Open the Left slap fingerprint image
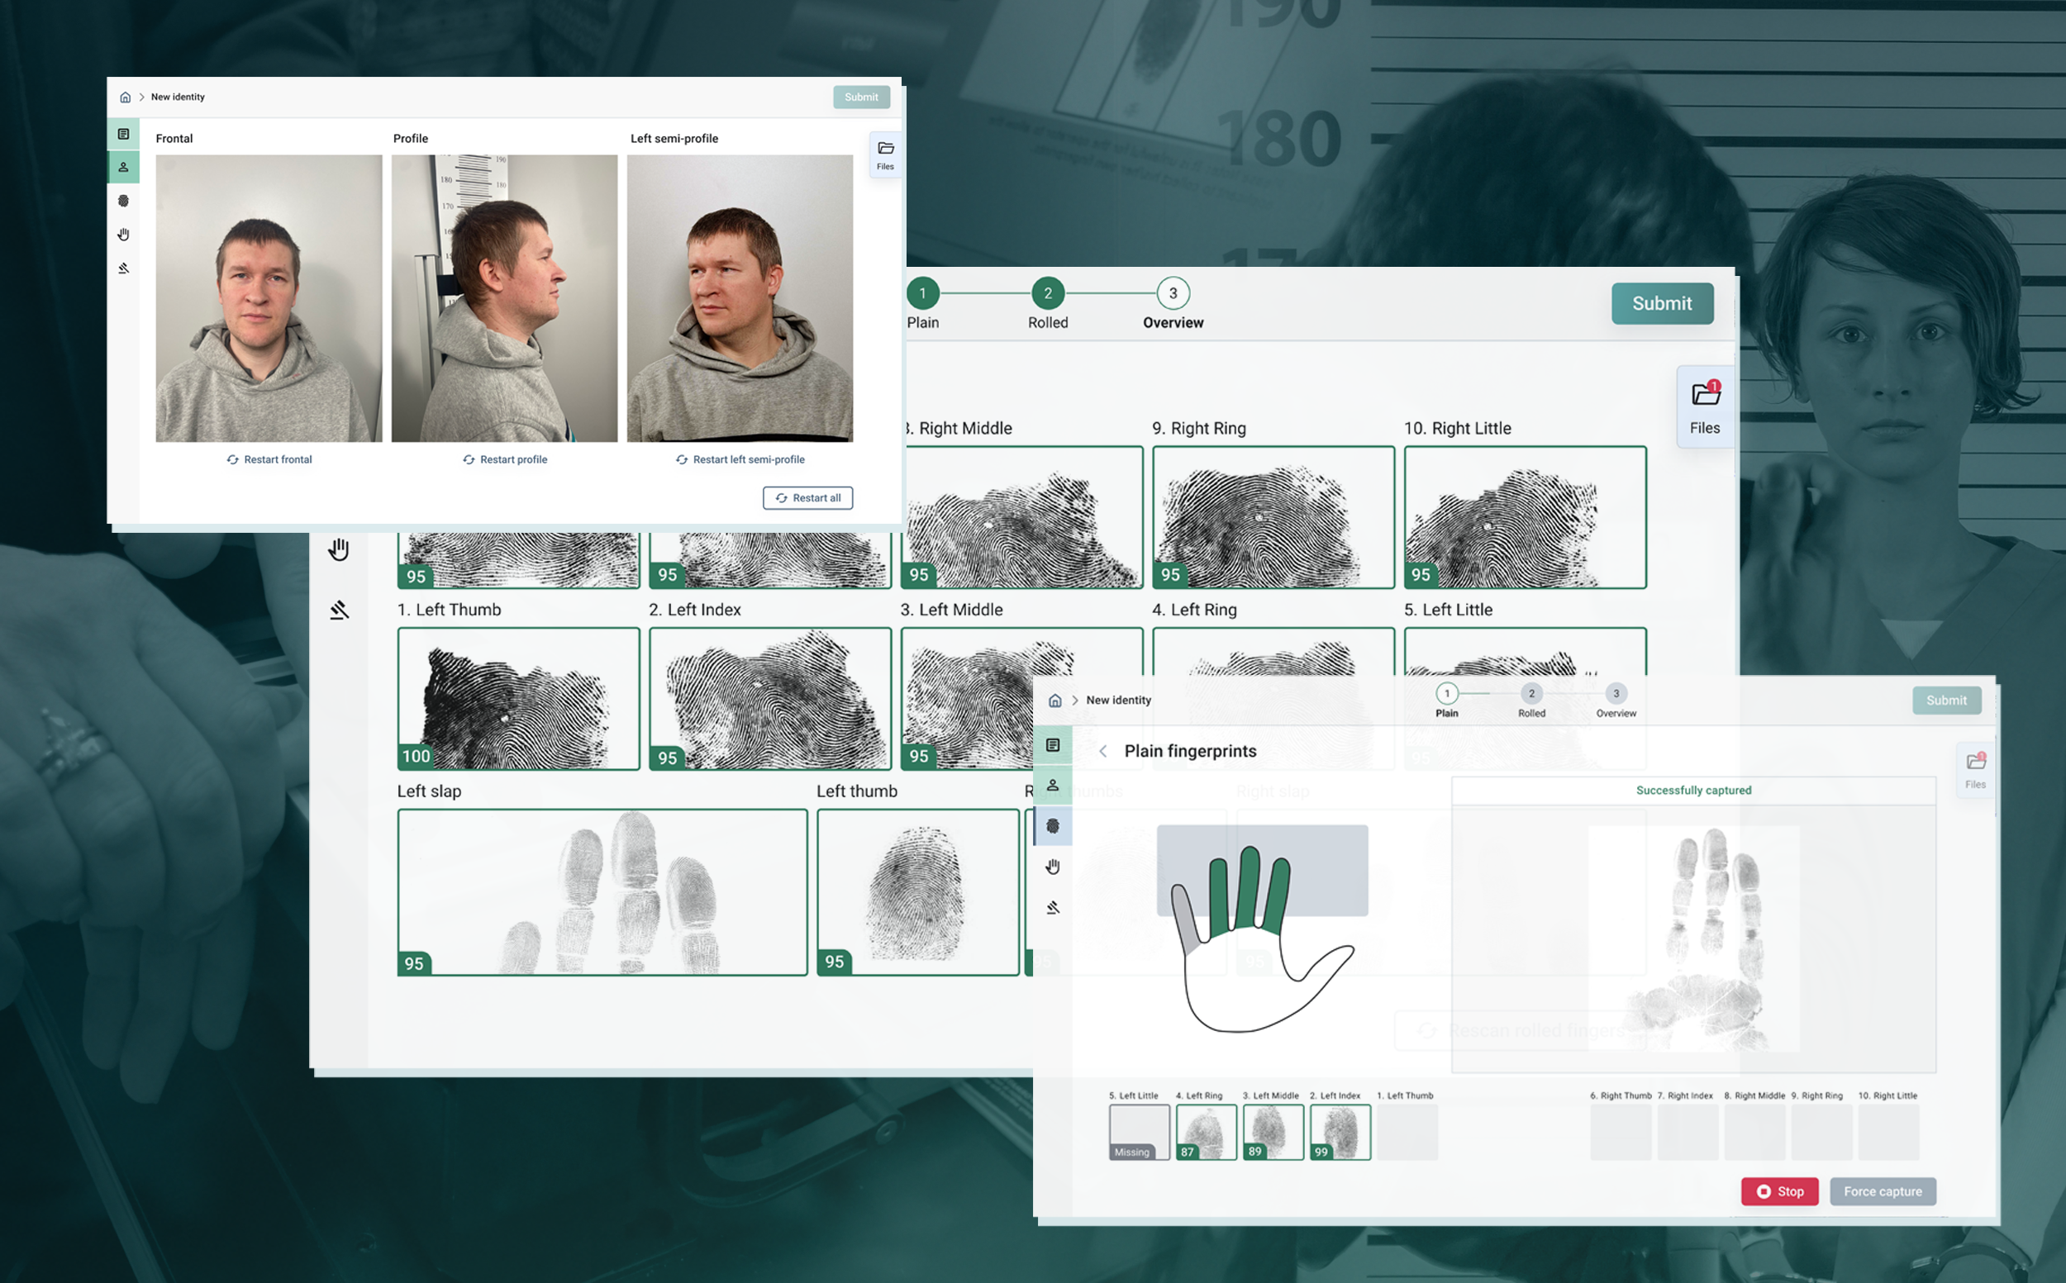Viewport: 2066px width, 1283px height. point(602,891)
